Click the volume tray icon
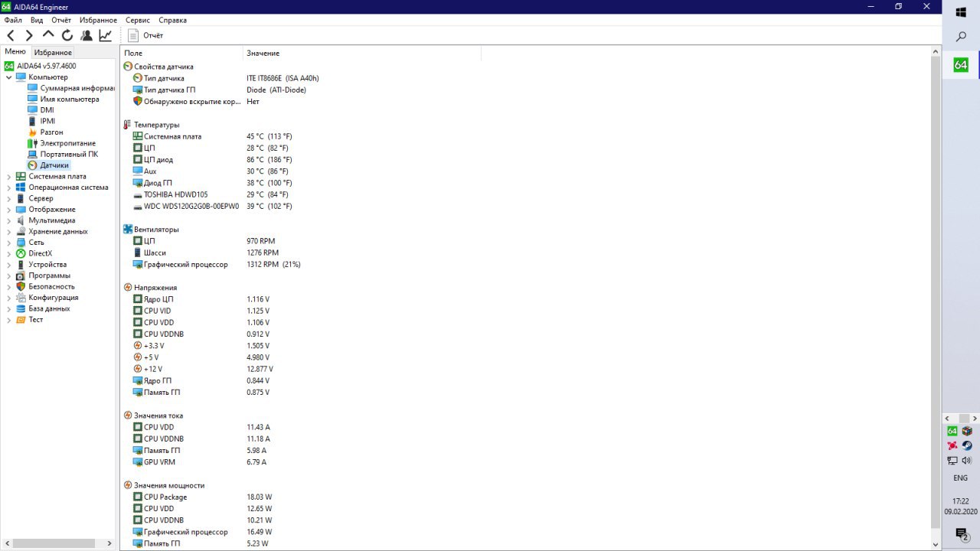The height and width of the screenshot is (551, 980). 967,460
